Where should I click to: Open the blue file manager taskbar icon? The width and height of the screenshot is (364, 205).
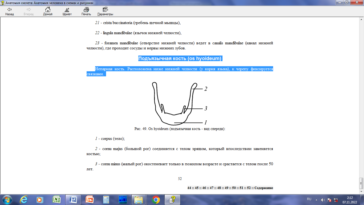coord(123,199)
